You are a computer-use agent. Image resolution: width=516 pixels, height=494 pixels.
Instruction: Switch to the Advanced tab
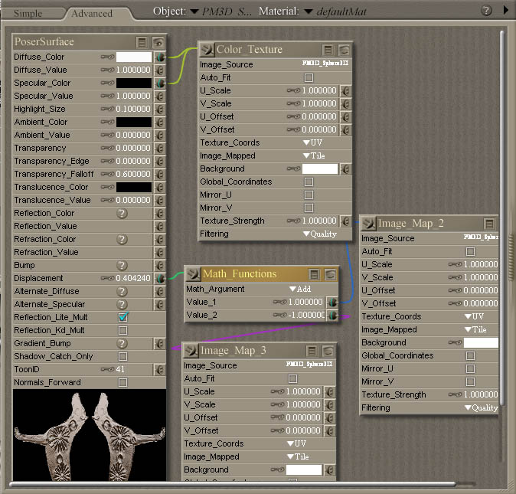pos(92,14)
